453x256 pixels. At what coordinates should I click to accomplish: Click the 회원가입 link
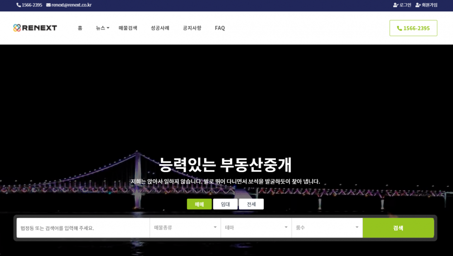tap(429, 5)
